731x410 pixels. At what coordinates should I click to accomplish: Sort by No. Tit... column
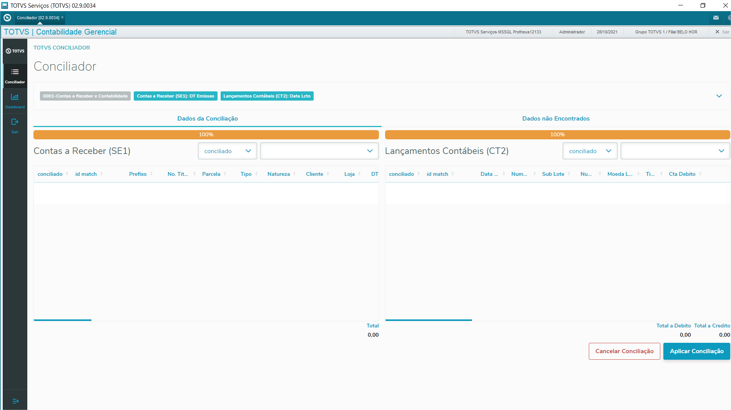(194, 174)
